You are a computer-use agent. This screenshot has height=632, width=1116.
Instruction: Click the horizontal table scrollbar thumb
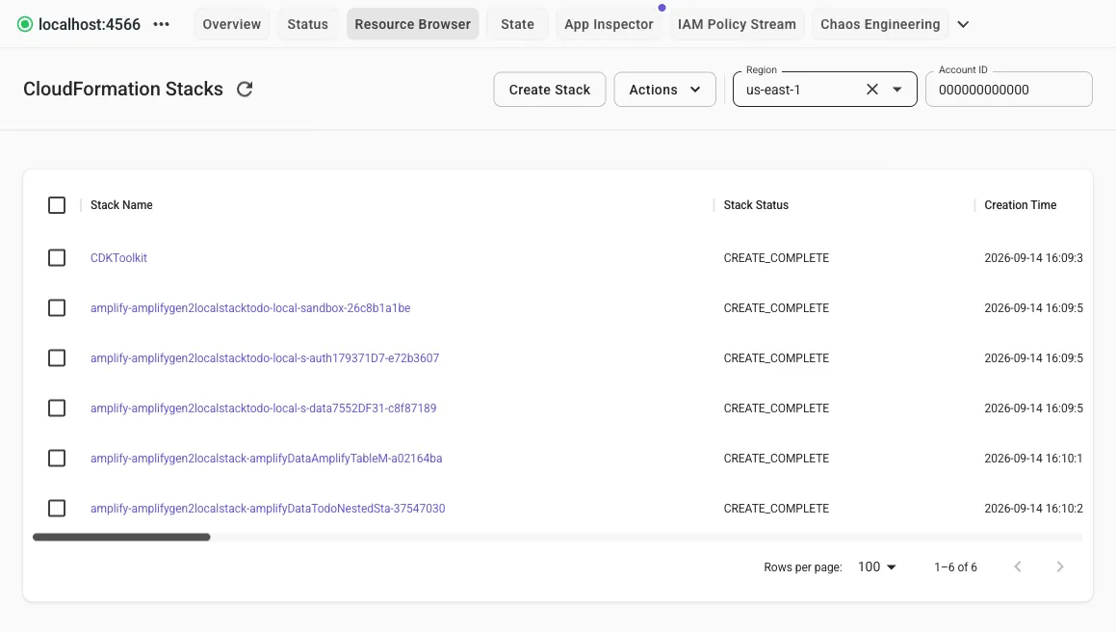click(x=121, y=538)
